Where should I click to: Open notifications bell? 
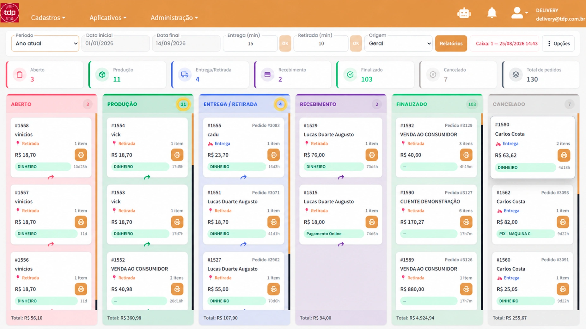[491, 13]
